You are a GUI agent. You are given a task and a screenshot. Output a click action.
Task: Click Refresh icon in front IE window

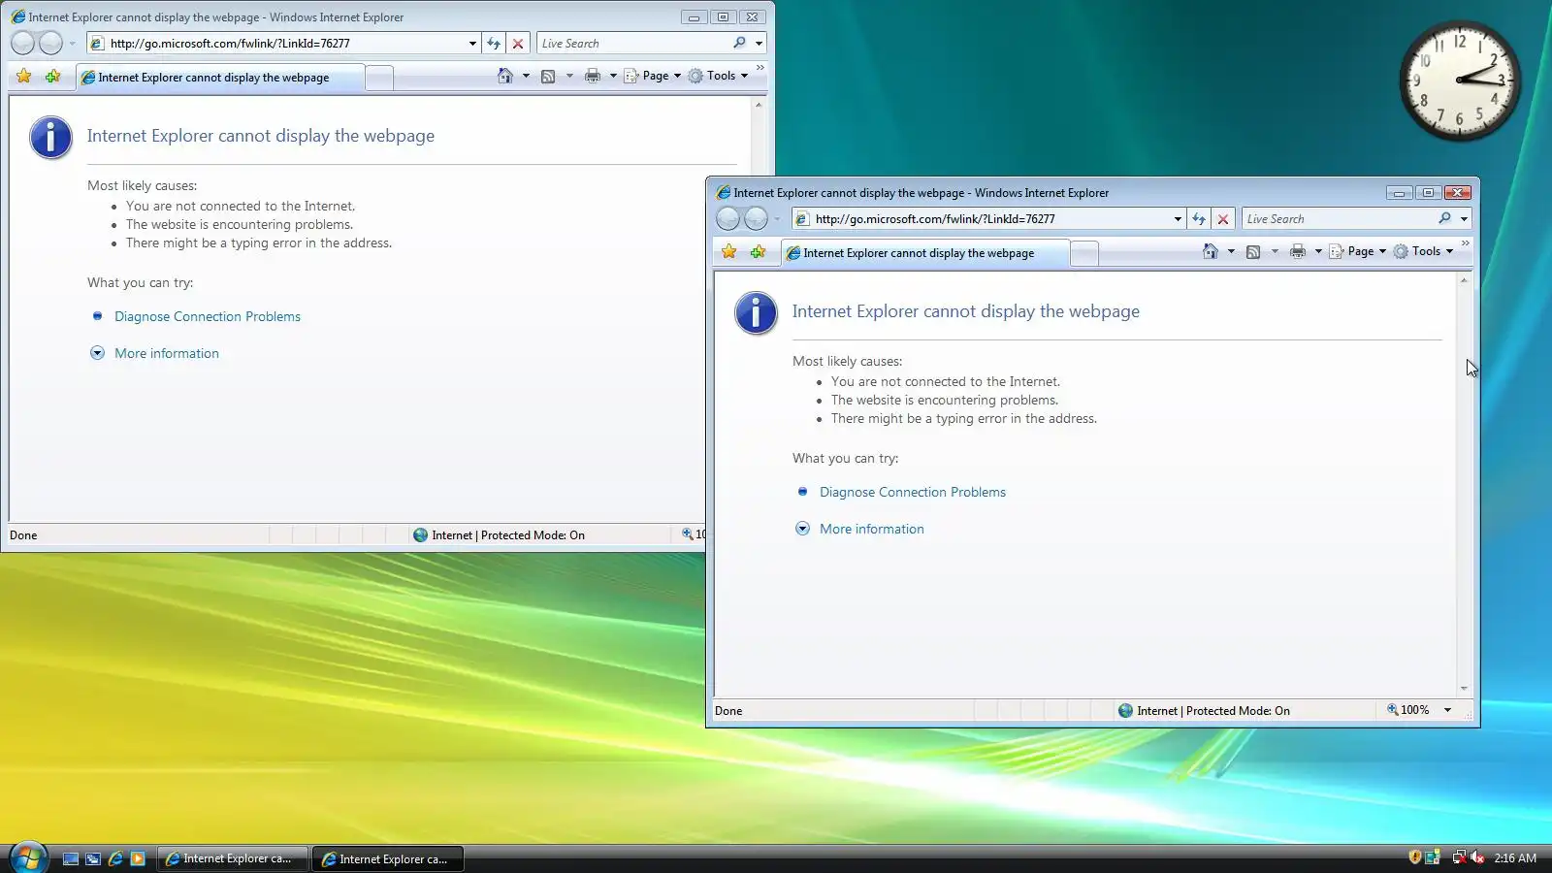pyautogui.click(x=1199, y=219)
